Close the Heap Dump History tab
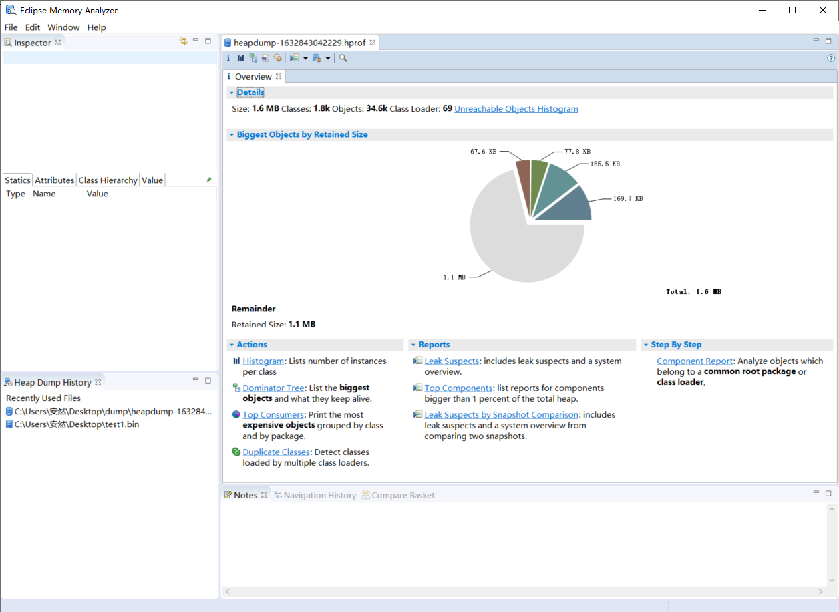Image resolution: width=839 pixels, height=612 pixels. [x=98, y=382]
